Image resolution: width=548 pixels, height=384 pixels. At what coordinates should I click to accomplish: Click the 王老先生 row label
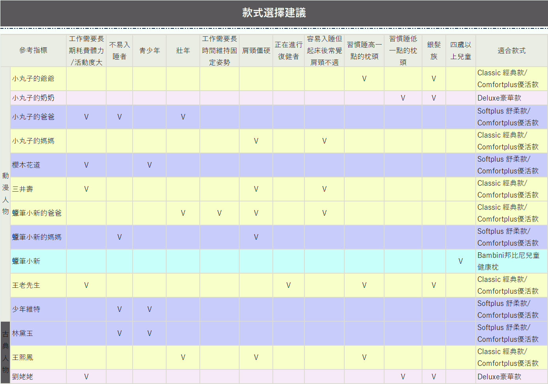pyautogui.click(x=38, y=285)
